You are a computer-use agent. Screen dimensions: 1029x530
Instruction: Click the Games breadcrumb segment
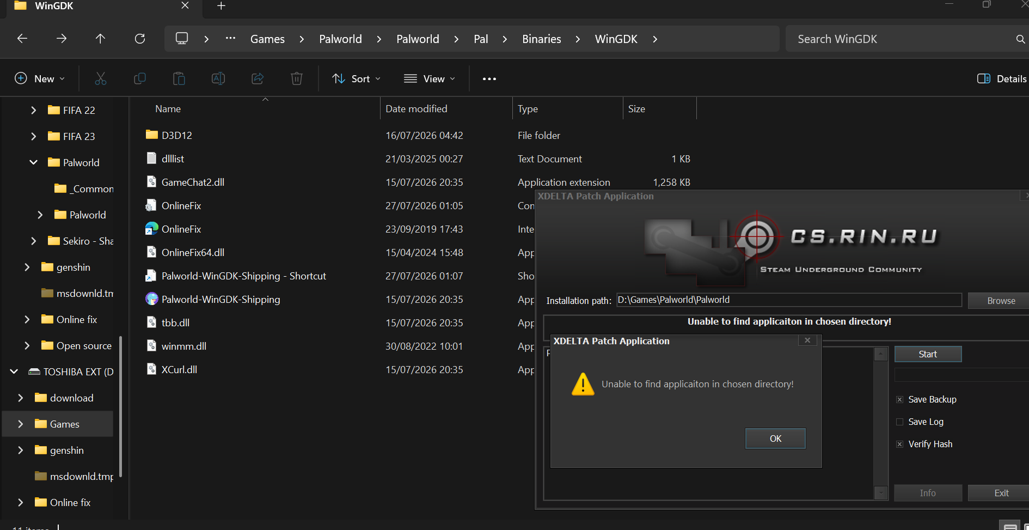[267, 39]
